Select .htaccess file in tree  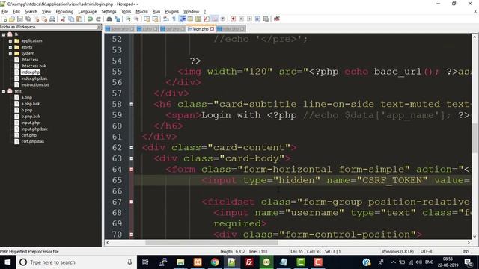(x=30, y=60)
